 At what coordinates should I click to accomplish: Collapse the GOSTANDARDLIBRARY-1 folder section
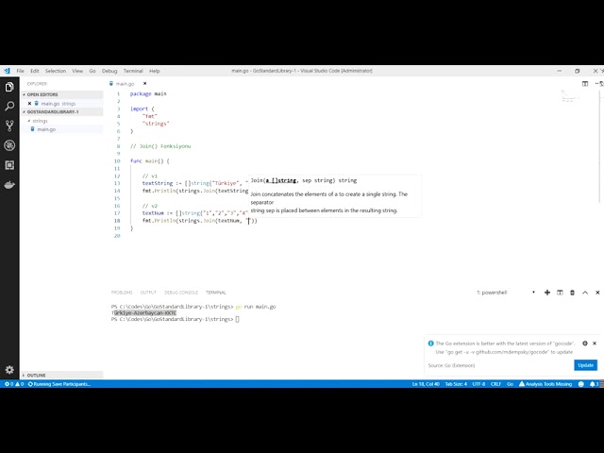[61, 111]
